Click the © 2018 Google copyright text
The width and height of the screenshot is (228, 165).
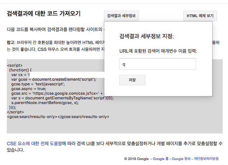pos(136,159)
